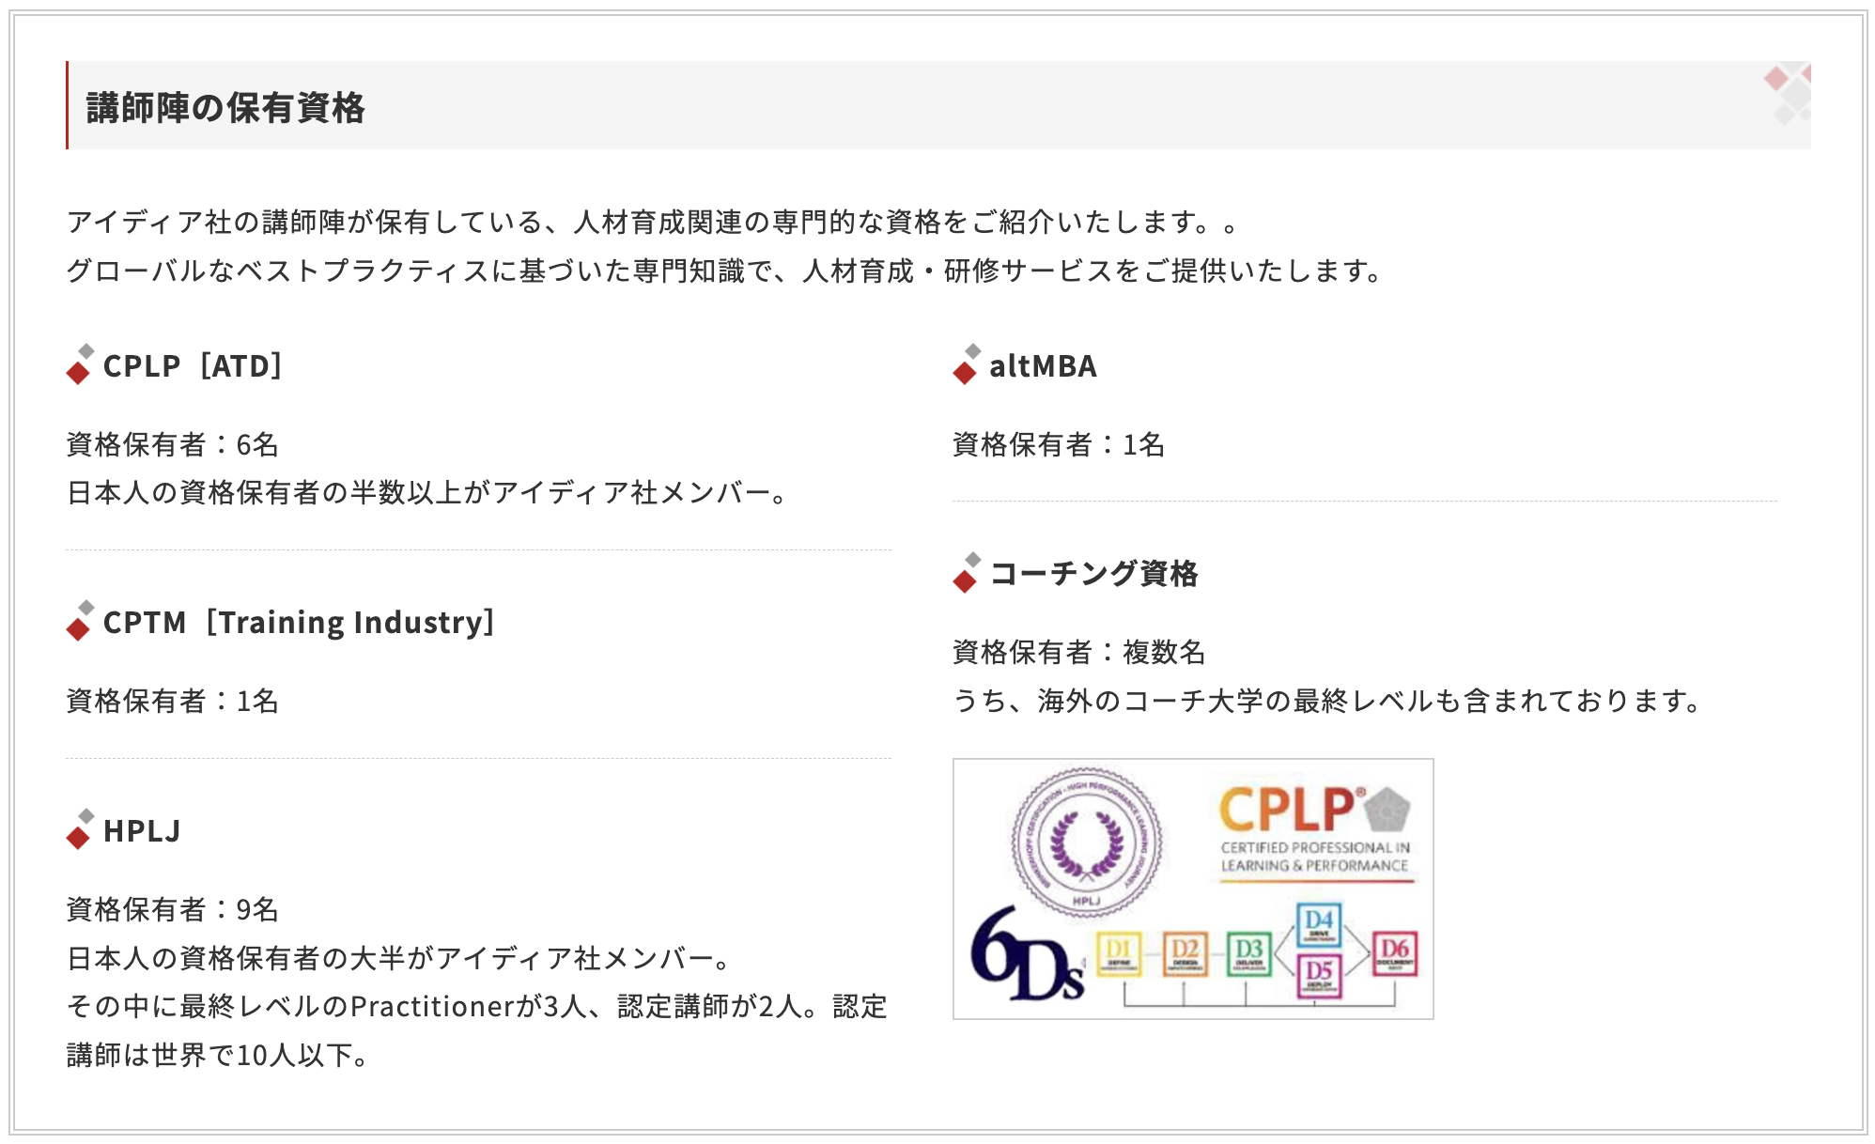
Task: Click the text '資格保有者：6名'
Action: pos(173,444)
